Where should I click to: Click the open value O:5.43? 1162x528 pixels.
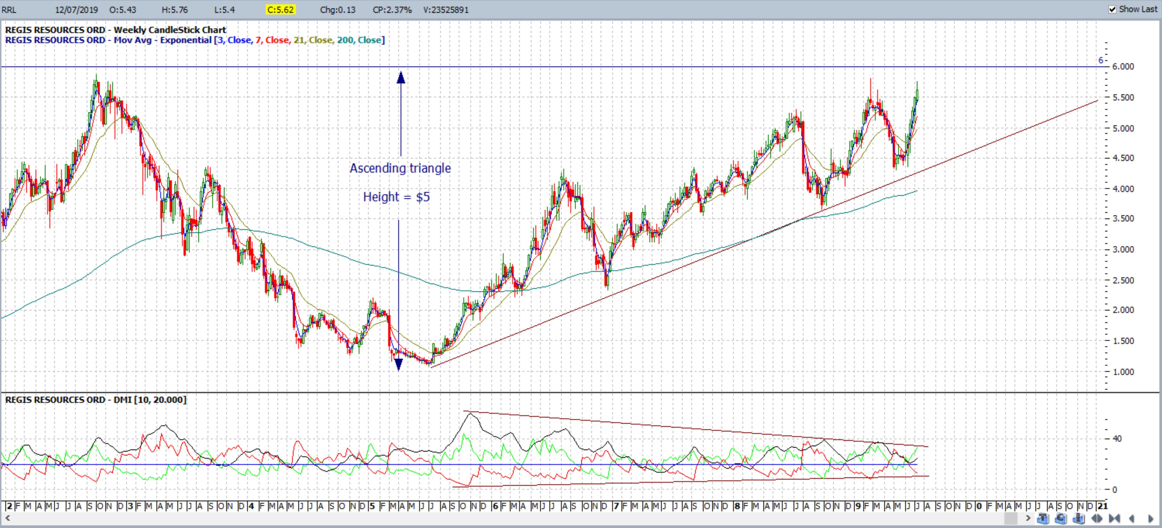122,10
